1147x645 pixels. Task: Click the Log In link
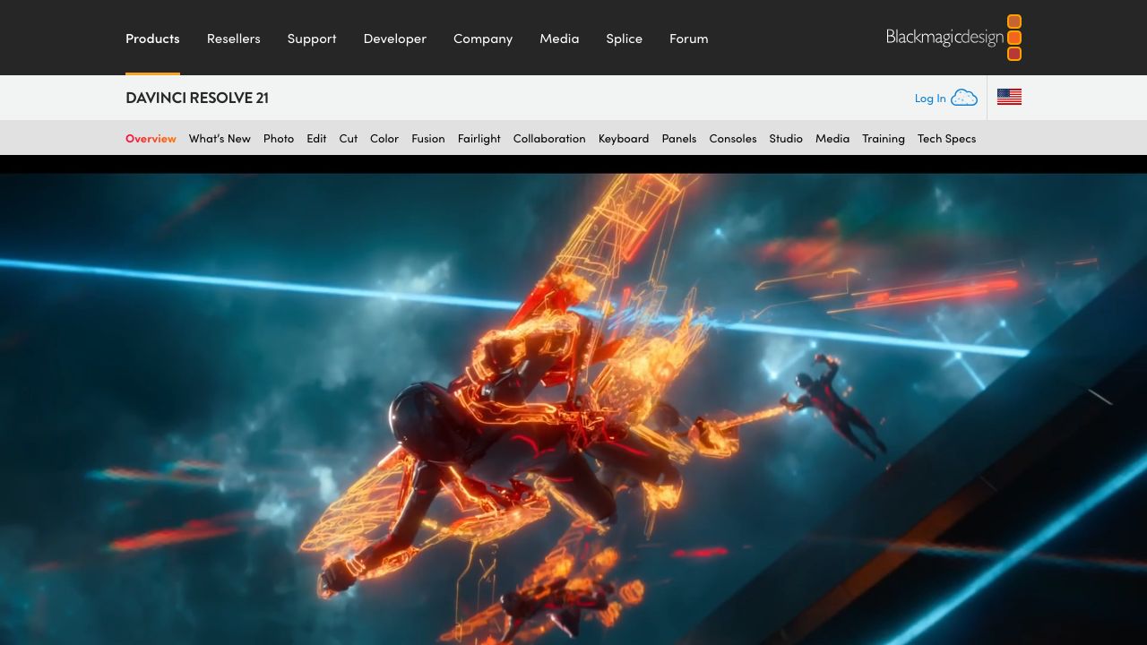tap(930, 98)
